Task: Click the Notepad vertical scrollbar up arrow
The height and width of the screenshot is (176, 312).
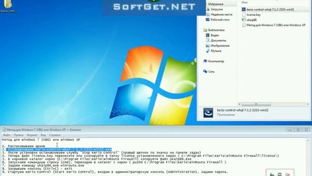Action: 308,140
